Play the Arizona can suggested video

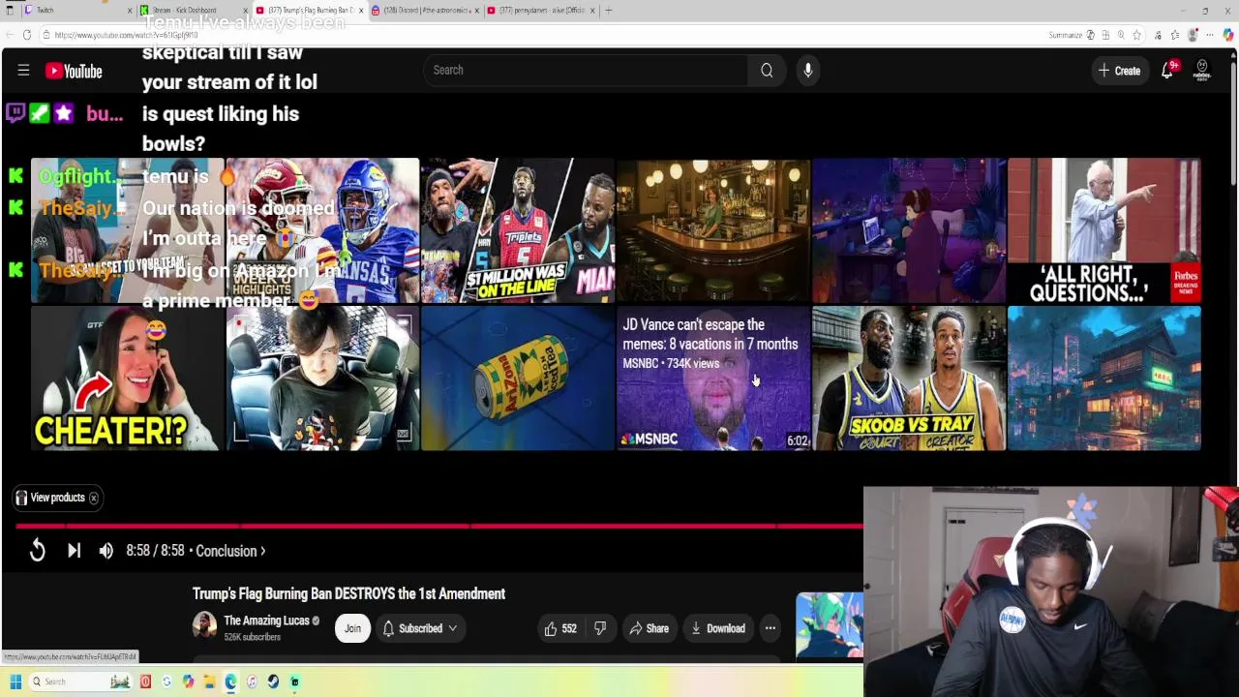(518, 379)
